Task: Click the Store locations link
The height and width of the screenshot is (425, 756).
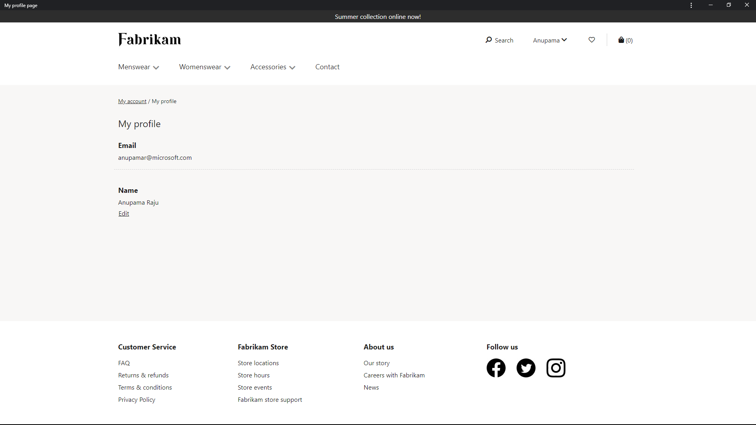Action: click(x=258, y=362)
